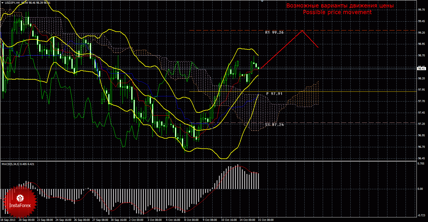Click the -0.723 MACD scale value
Image resolution: width=428 pixels, height=222 pixels.
[421, 215]
